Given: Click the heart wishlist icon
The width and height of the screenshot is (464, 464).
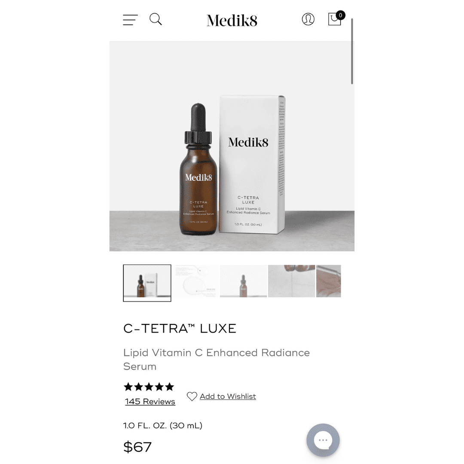Looking at the screenshot, I should coord(192,396).
